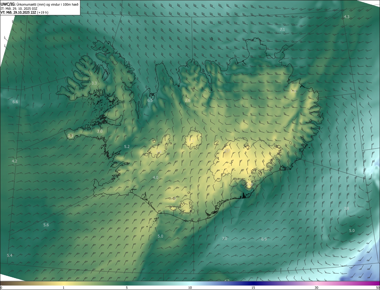Viewport: 380px width, 290px height.
Task: Click the 1 tick label on the color scale
Action: point(64,288)
